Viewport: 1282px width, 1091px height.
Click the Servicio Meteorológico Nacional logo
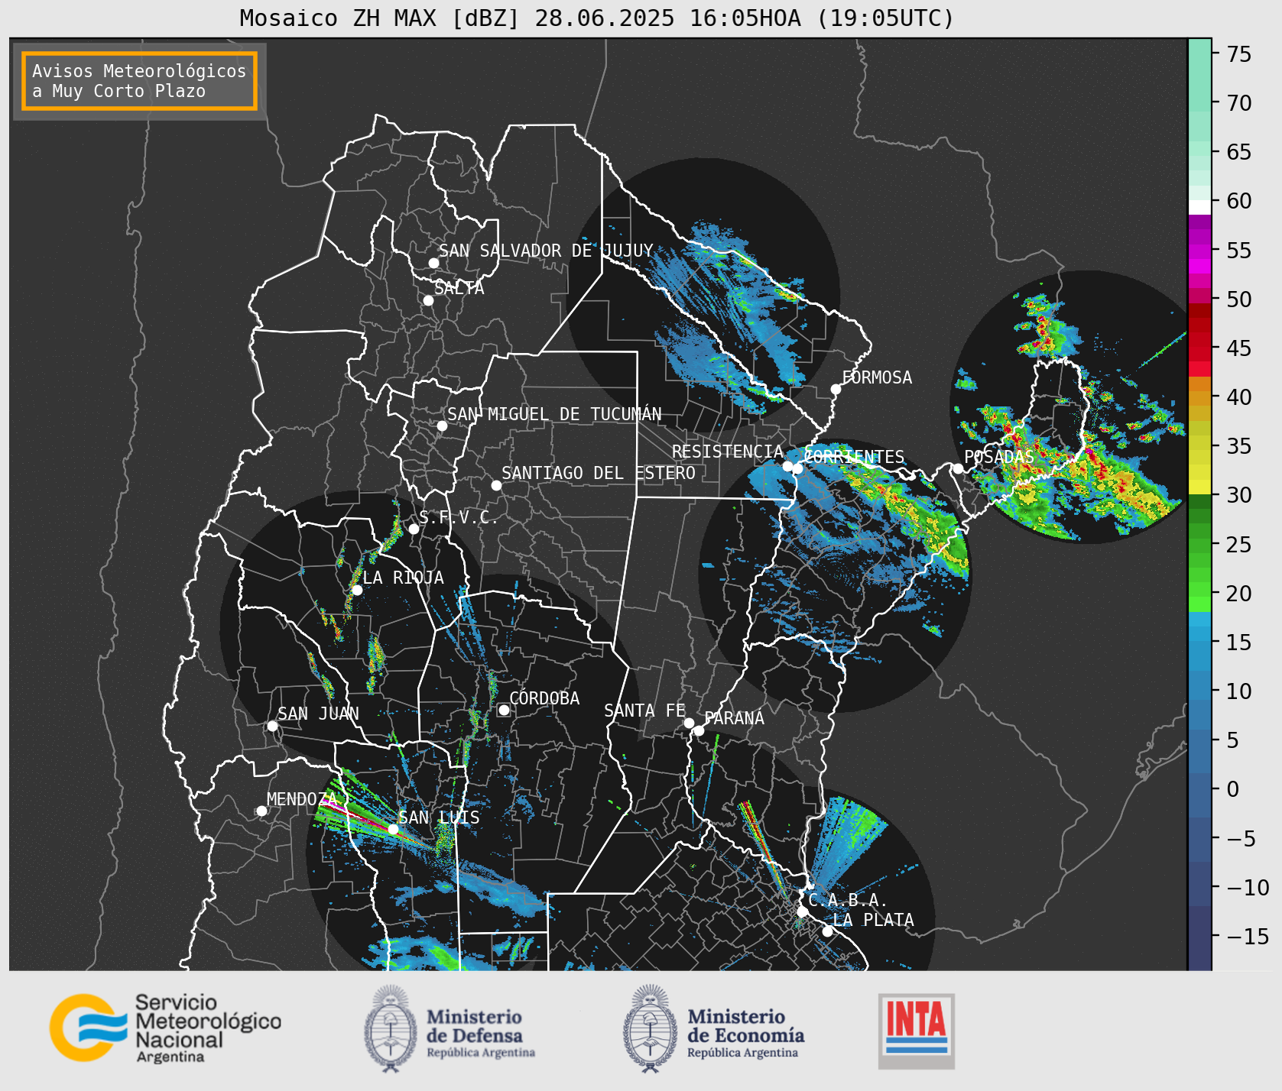click(166, 1028)
